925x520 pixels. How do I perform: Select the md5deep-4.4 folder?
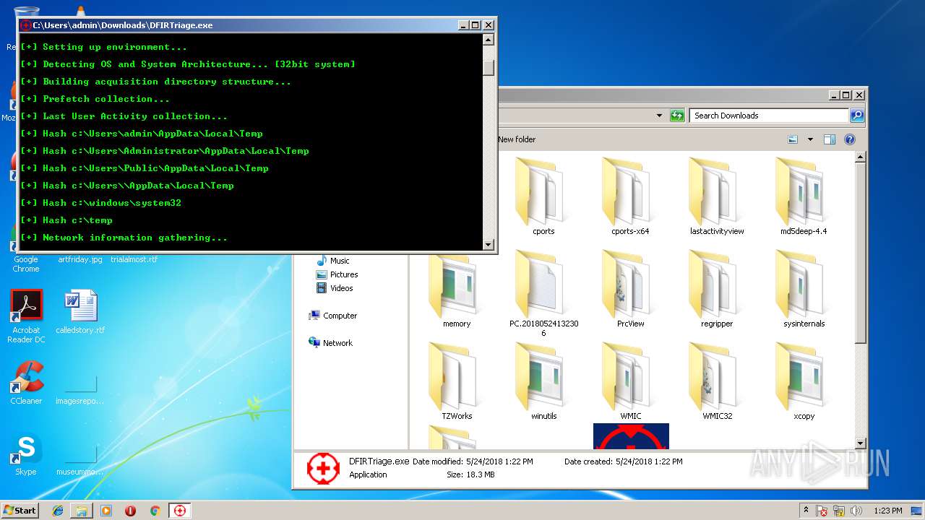[804, 195]
